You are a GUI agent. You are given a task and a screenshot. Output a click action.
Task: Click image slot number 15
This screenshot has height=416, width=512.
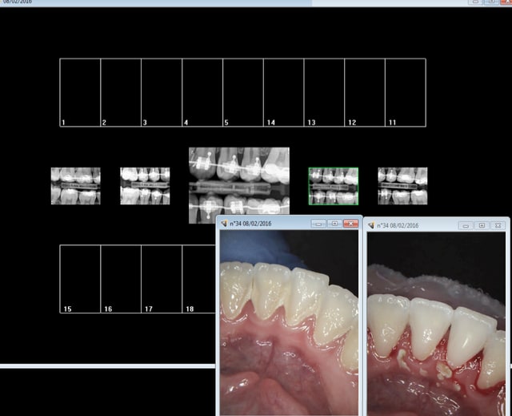(80, 278)
